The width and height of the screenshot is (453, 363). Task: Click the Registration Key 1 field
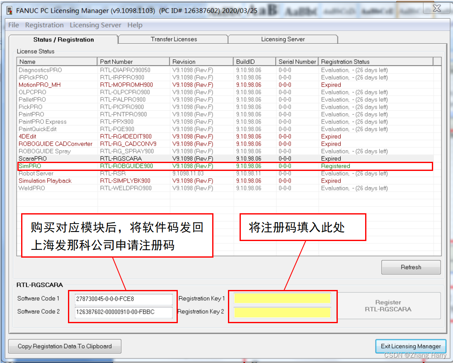click(x=282, y=298)
